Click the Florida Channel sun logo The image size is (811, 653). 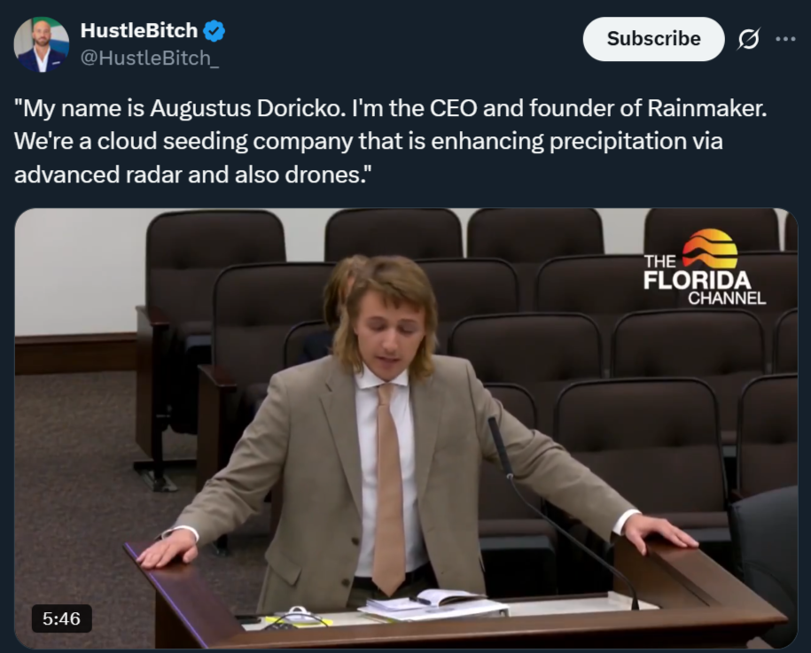pyautogui.click(x=710, y=249)
